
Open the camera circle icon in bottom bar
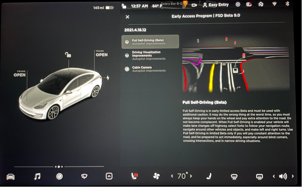59,176
